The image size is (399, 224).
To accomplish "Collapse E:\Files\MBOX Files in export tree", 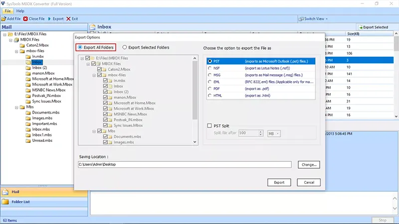I will (82, 58).
